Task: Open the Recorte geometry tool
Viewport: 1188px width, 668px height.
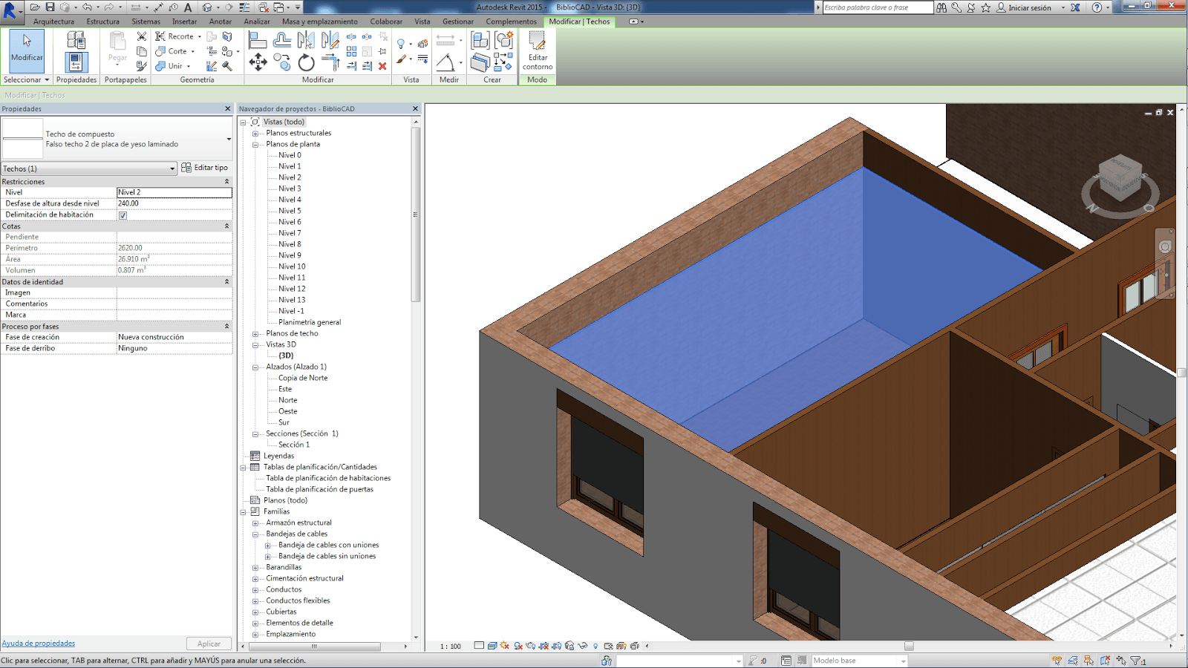Action: coord(179,36)
